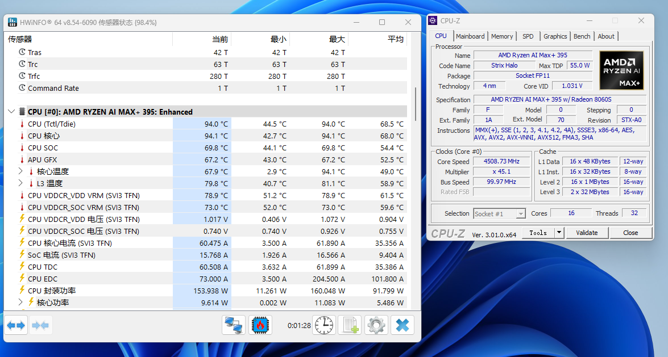The image size is (668, 357).
Task: Click the greyed collapse layout arrows icon
Action: (x=40, y=326)
